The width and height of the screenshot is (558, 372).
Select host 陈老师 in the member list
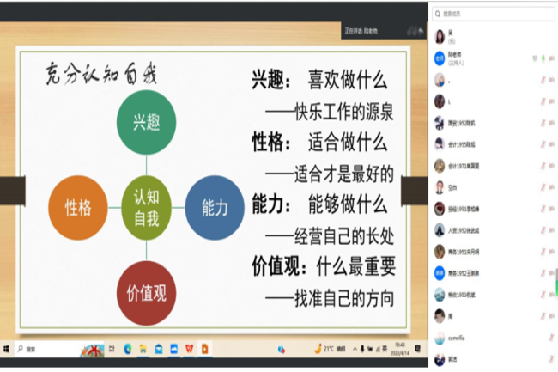coord(481,58)
